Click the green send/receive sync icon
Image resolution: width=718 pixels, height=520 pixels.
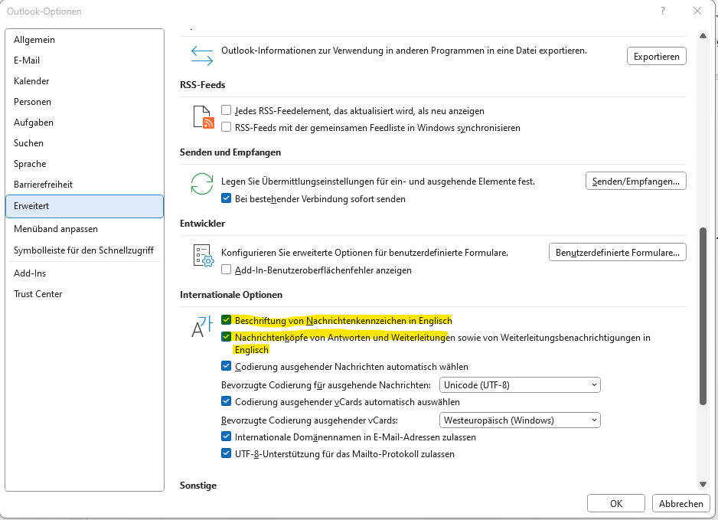(x=202, y=184)
